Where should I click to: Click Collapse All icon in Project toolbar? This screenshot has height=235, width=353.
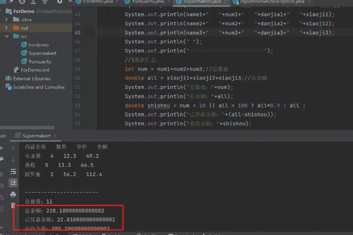45,2
